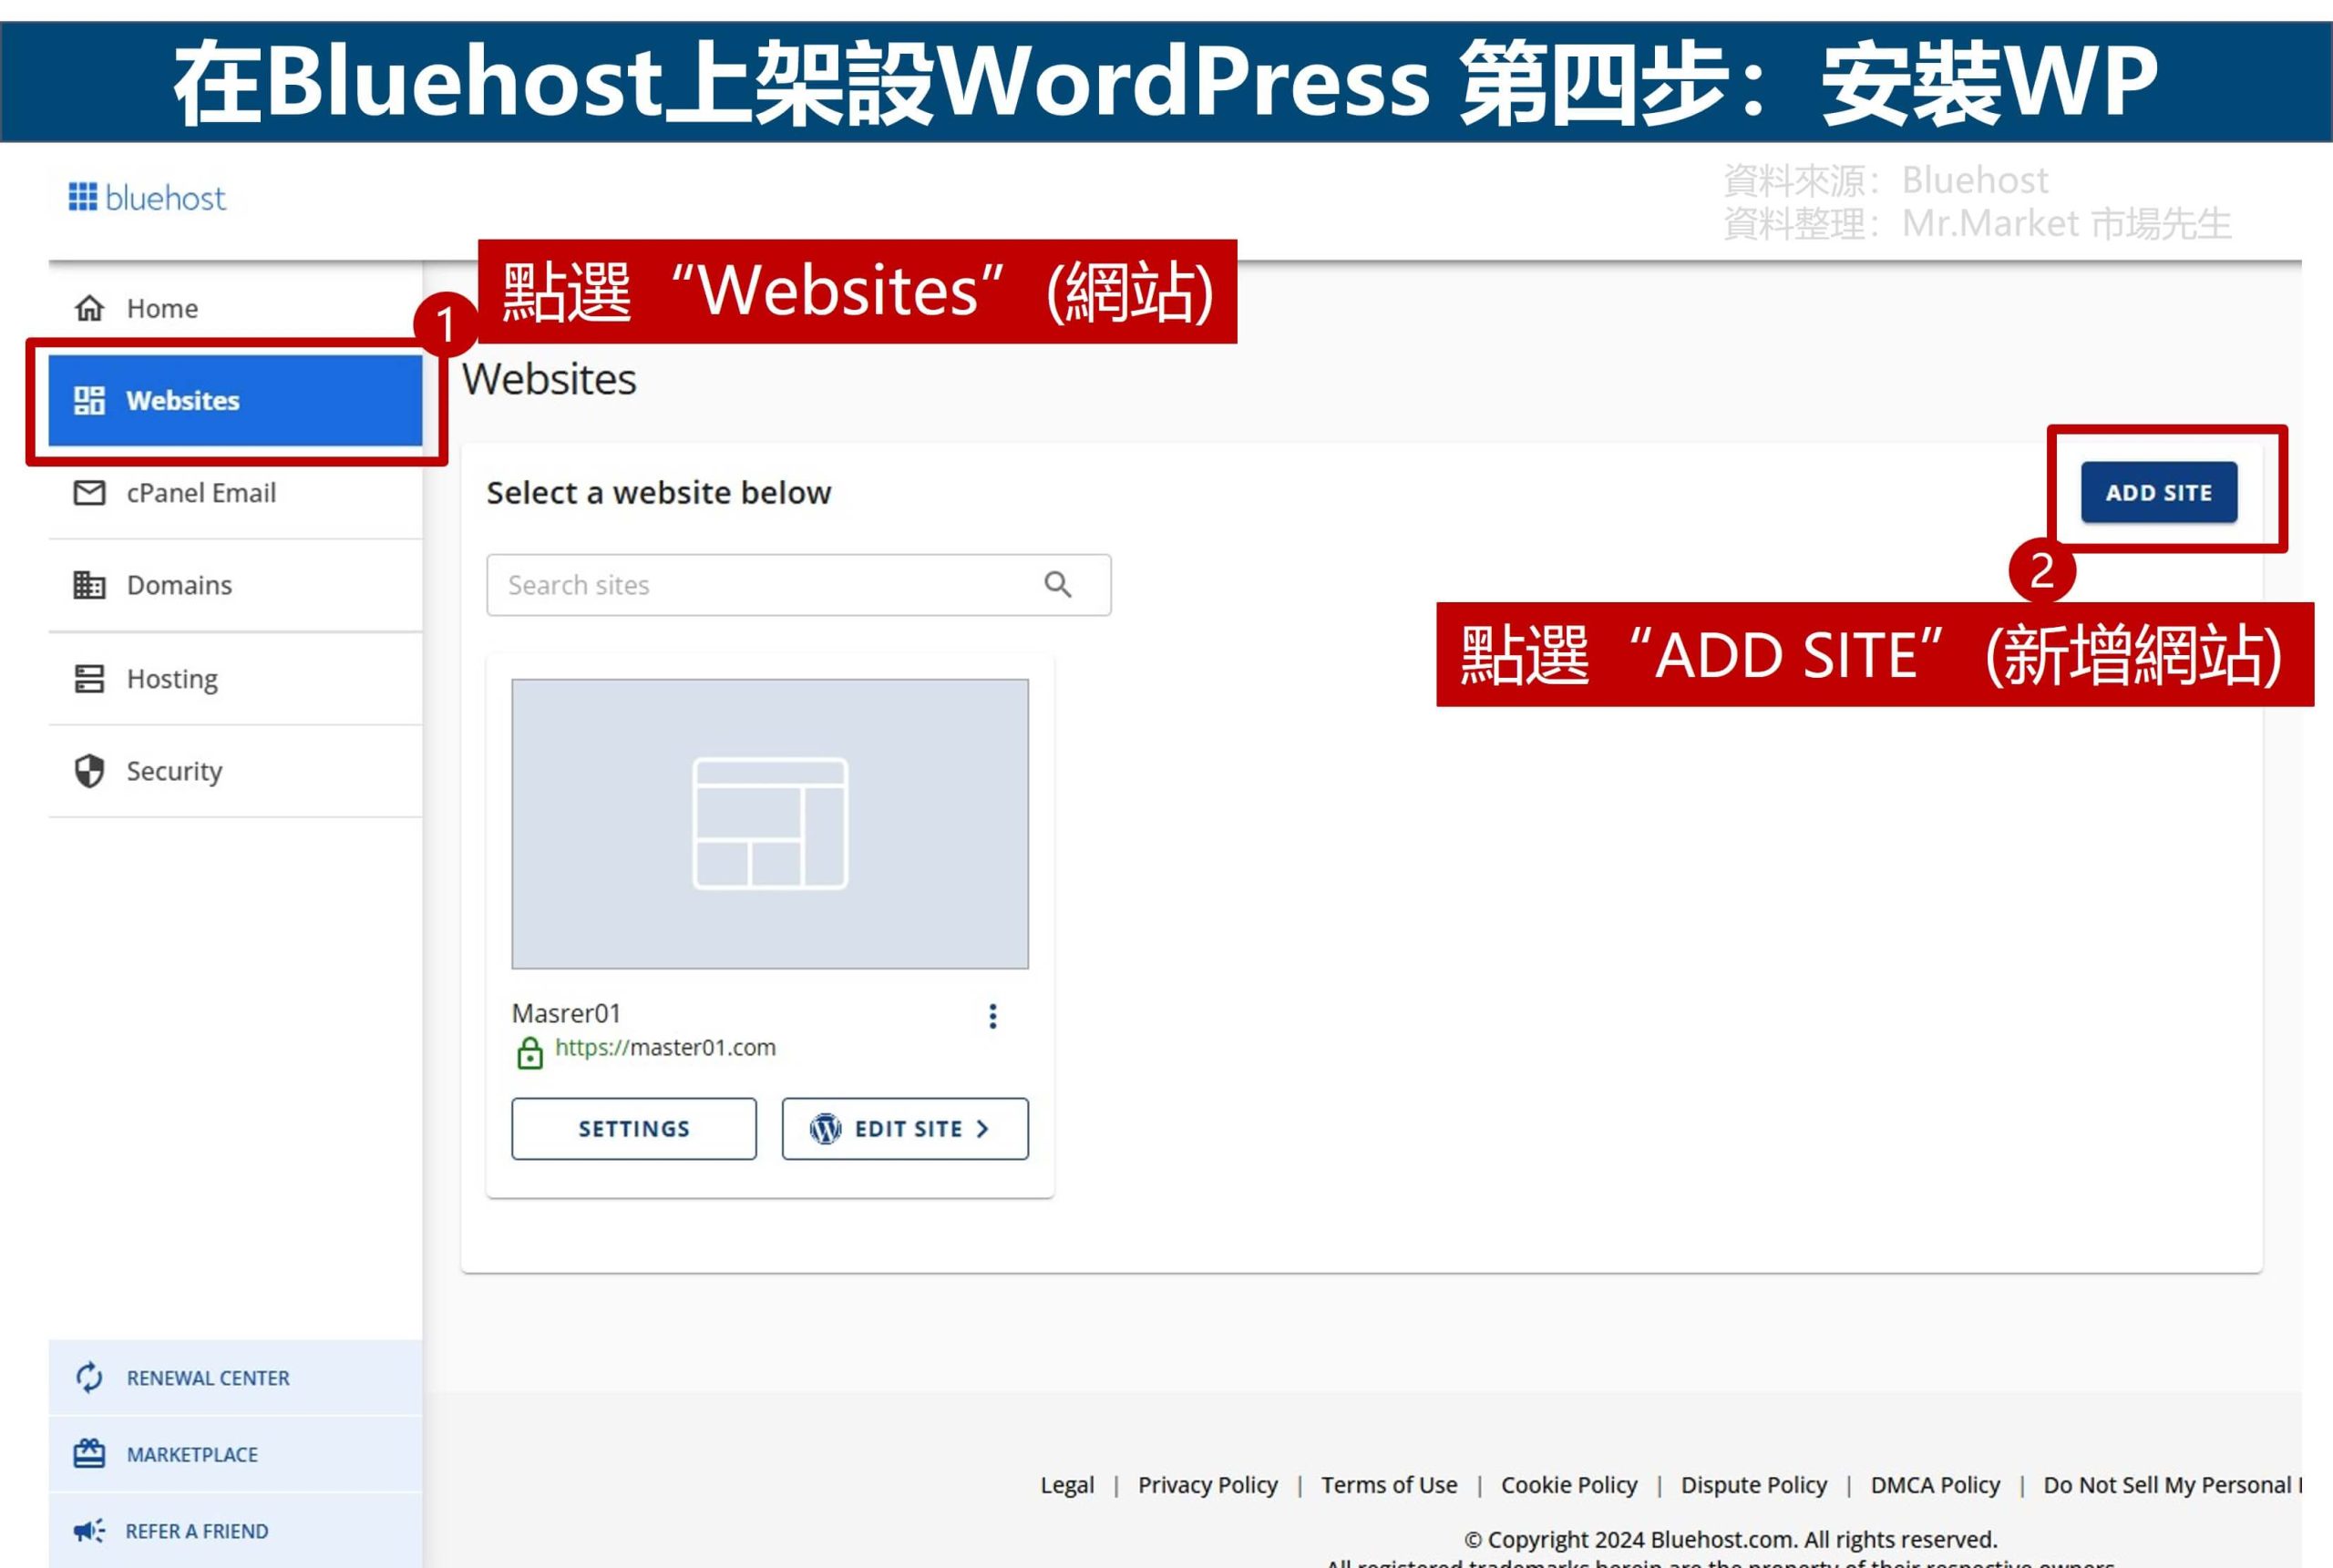Click the Masrer01 site name text
This screenshot has width=2333, height=1568.
(566, 1013)
